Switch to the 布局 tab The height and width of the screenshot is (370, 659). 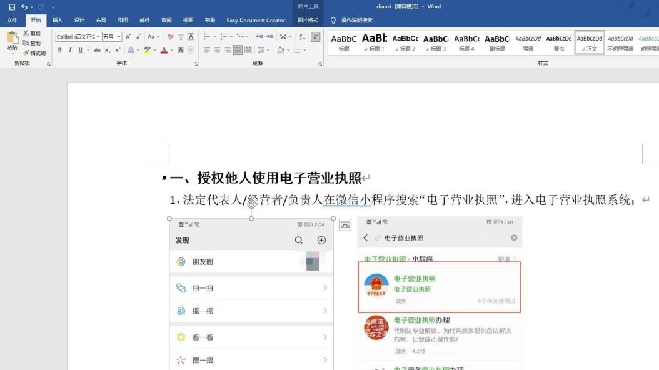(x=101, y=20)
